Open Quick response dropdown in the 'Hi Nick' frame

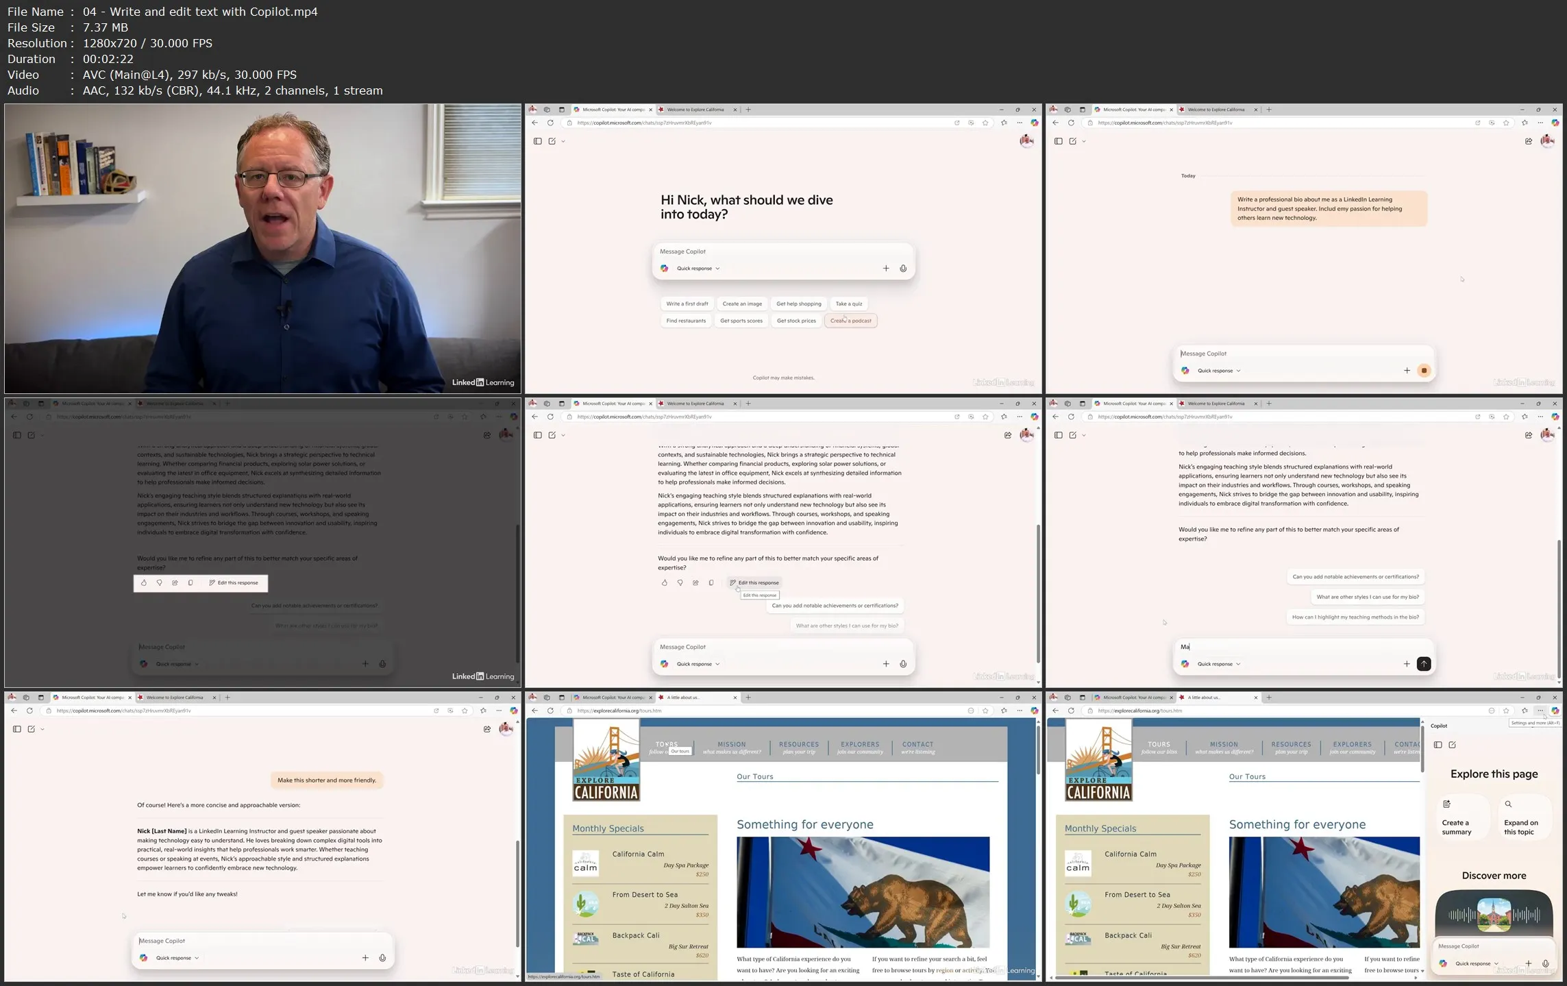tap(698, 269)
